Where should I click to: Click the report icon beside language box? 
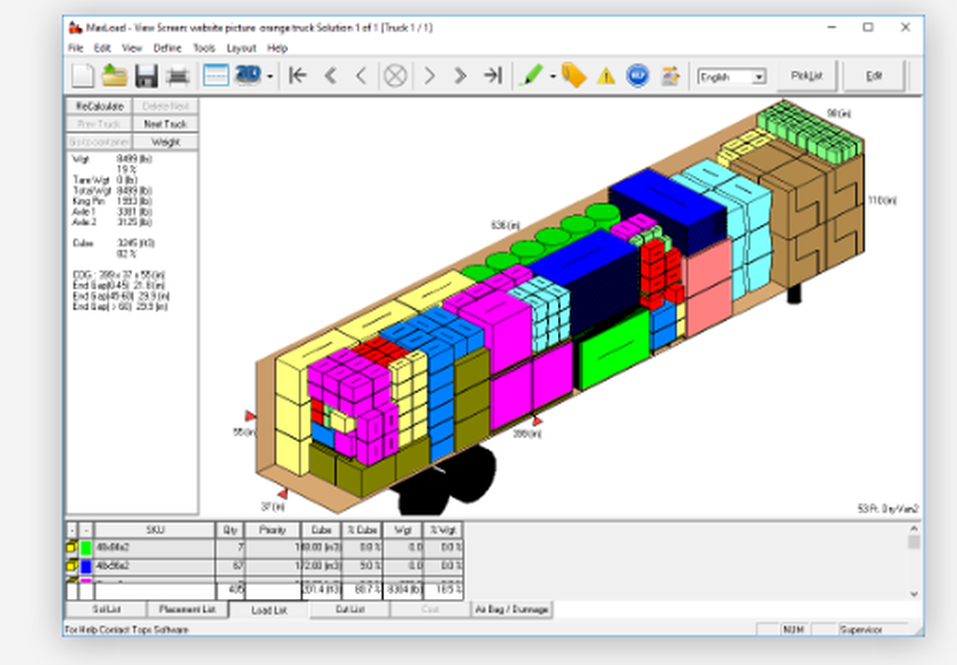point(670,76)
